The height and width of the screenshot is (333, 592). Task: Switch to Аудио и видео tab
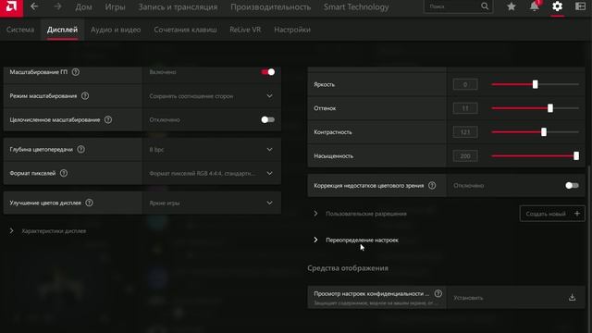pos(116,30)
